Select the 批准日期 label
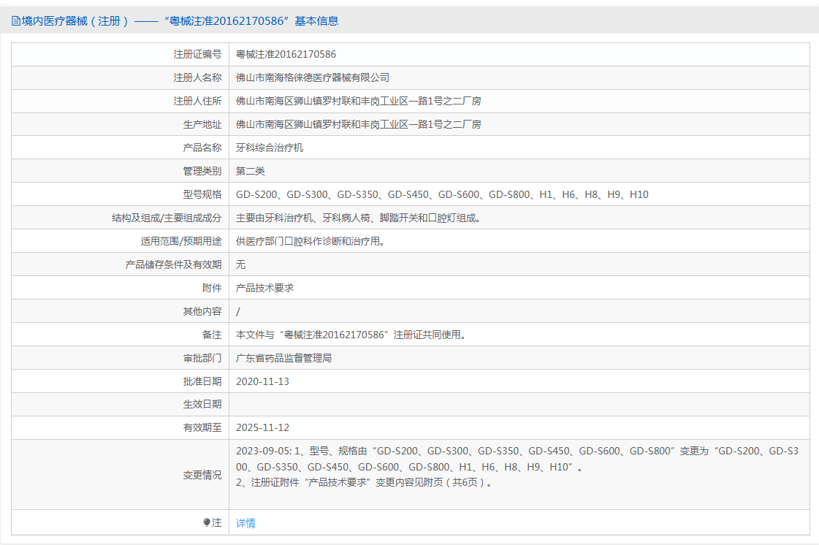Image resolution: width=819 pixels, height=545 pixels. (202, 381)
